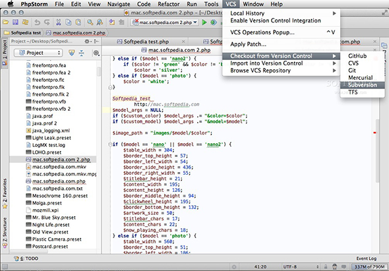Click the Softpedia test breadcrumb

click(22, 33)
